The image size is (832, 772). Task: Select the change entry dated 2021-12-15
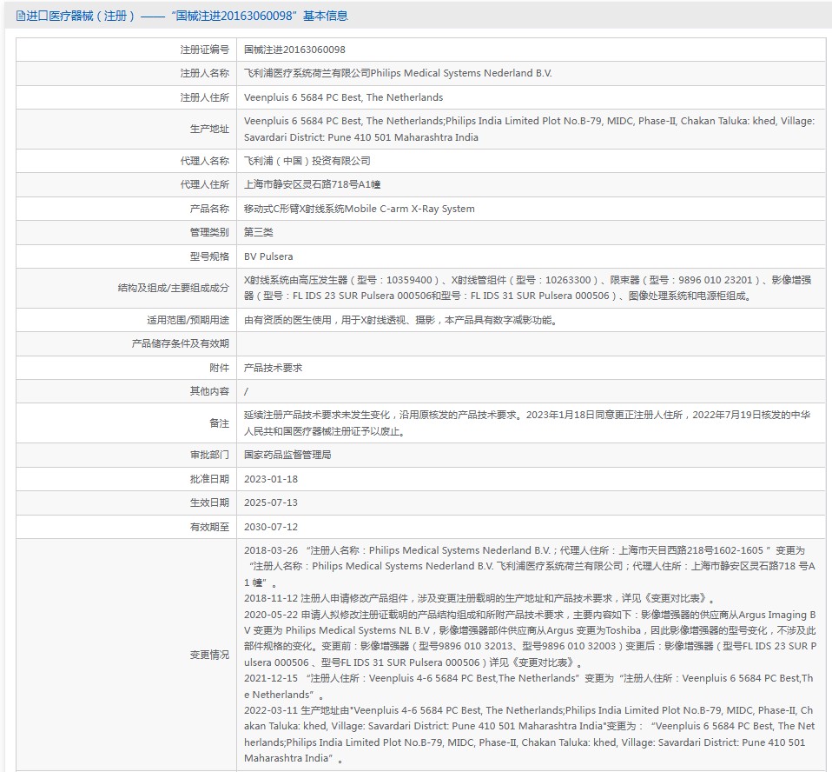(529, 686)
